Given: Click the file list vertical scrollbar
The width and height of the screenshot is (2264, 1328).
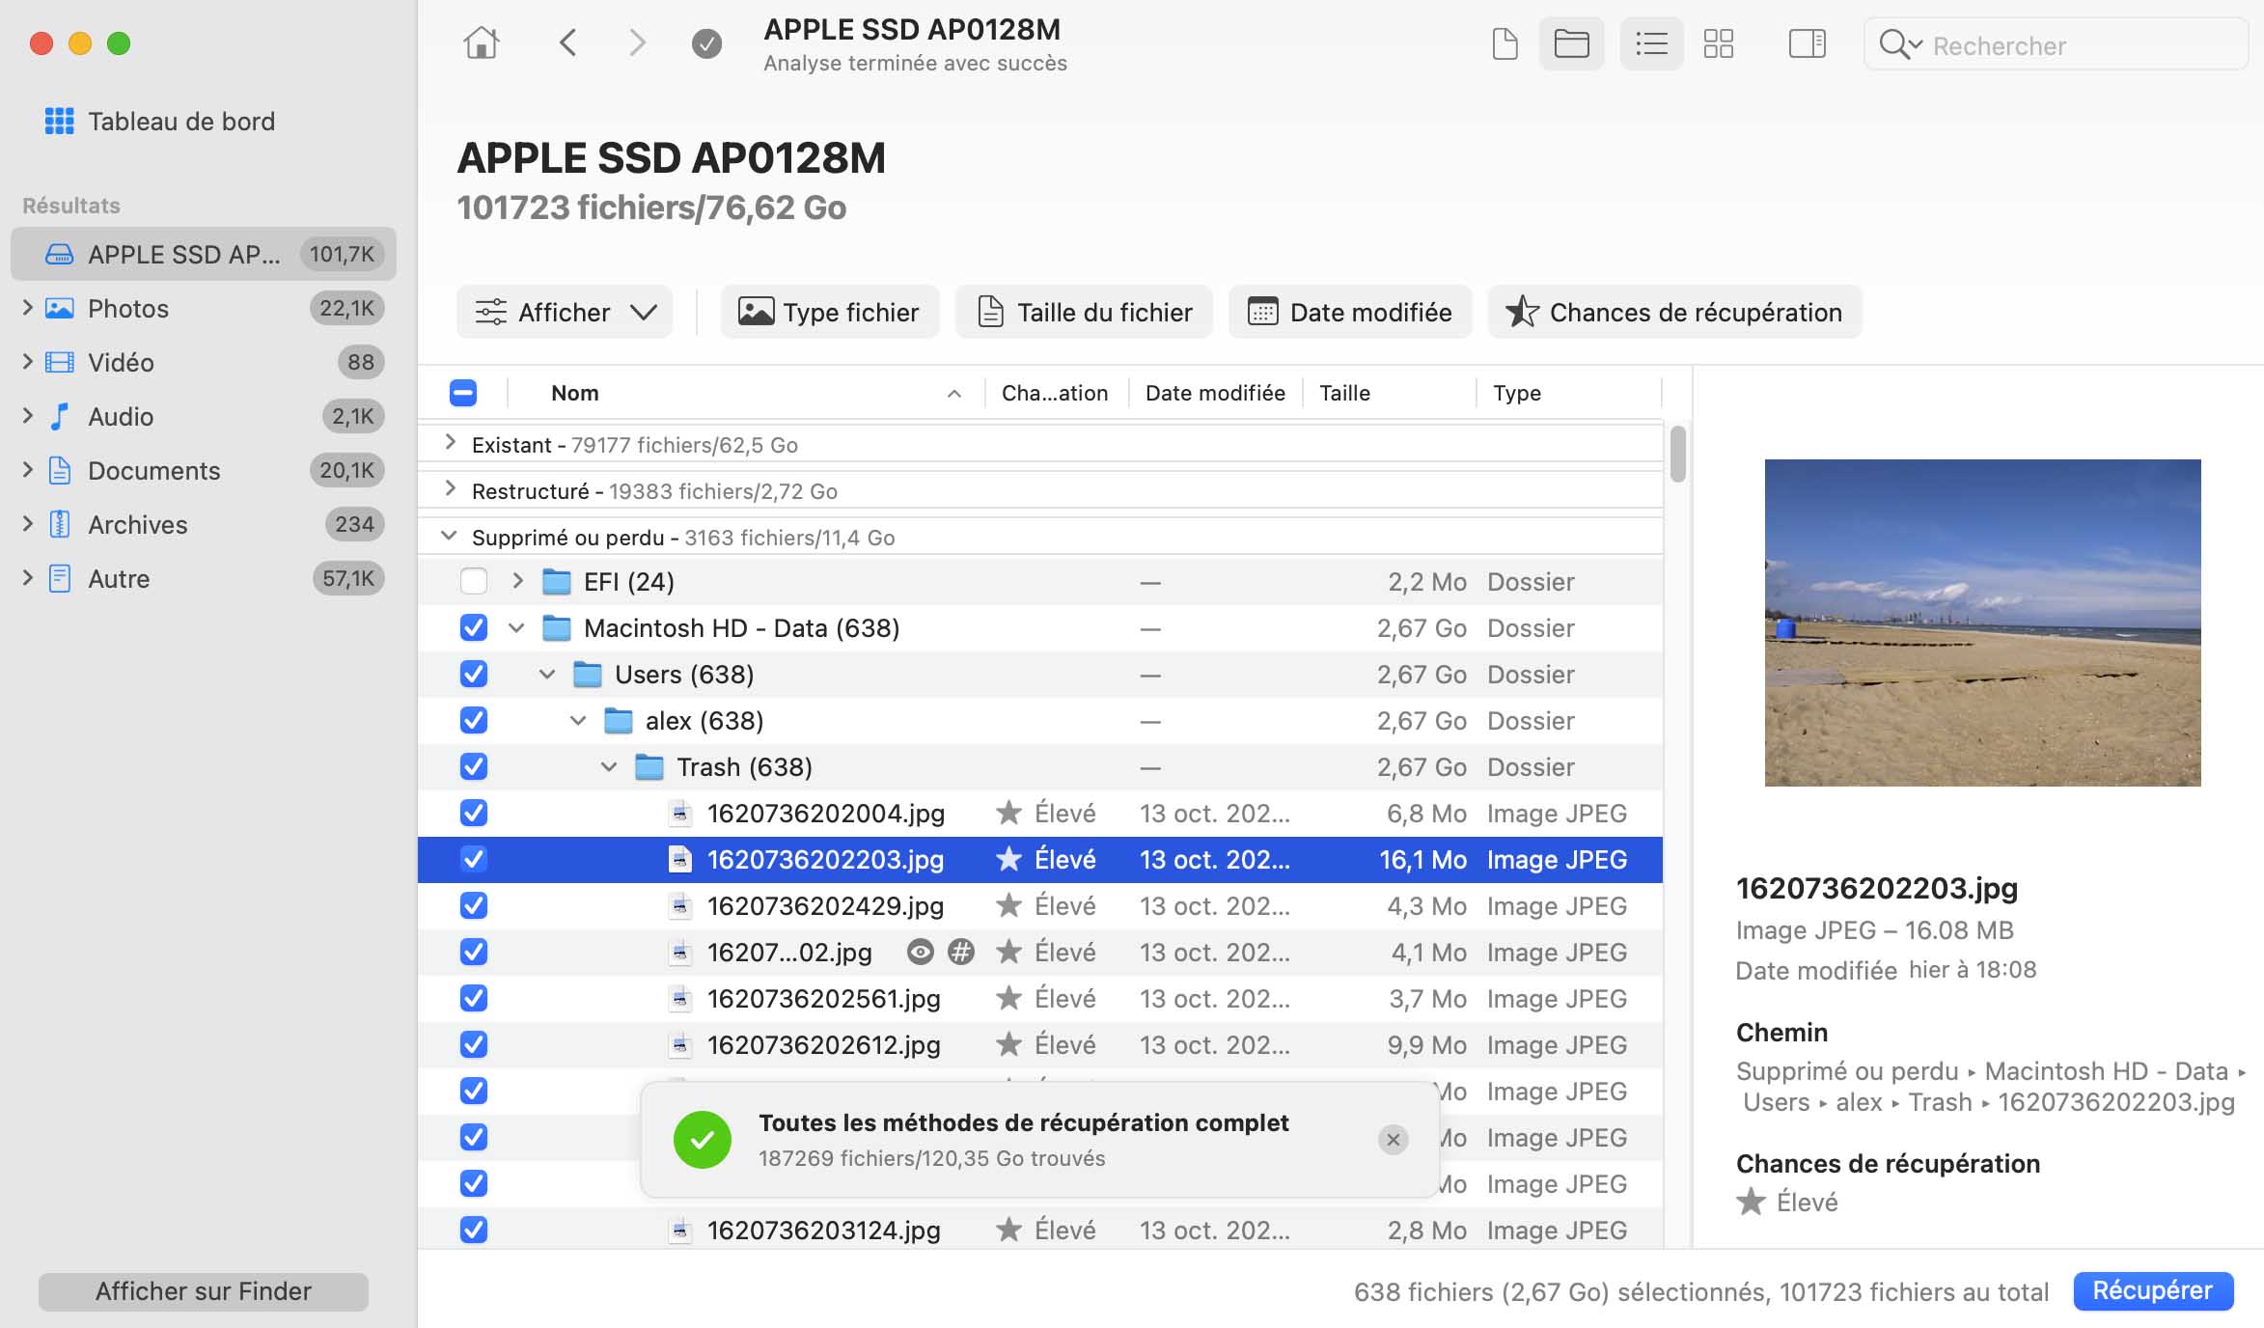Looking at the screenshot, I should 1678,454.
